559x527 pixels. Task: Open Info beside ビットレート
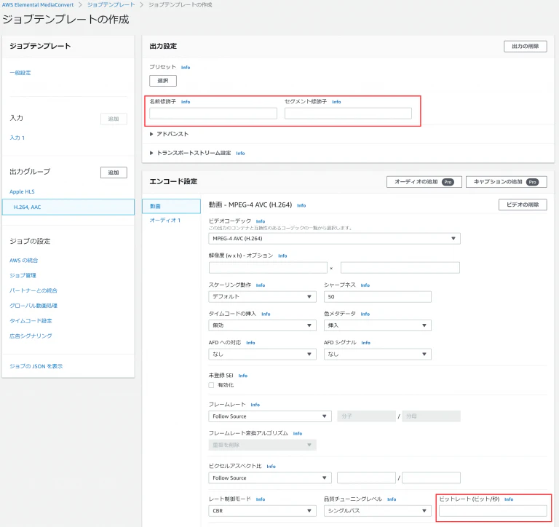tap(509, 499)
